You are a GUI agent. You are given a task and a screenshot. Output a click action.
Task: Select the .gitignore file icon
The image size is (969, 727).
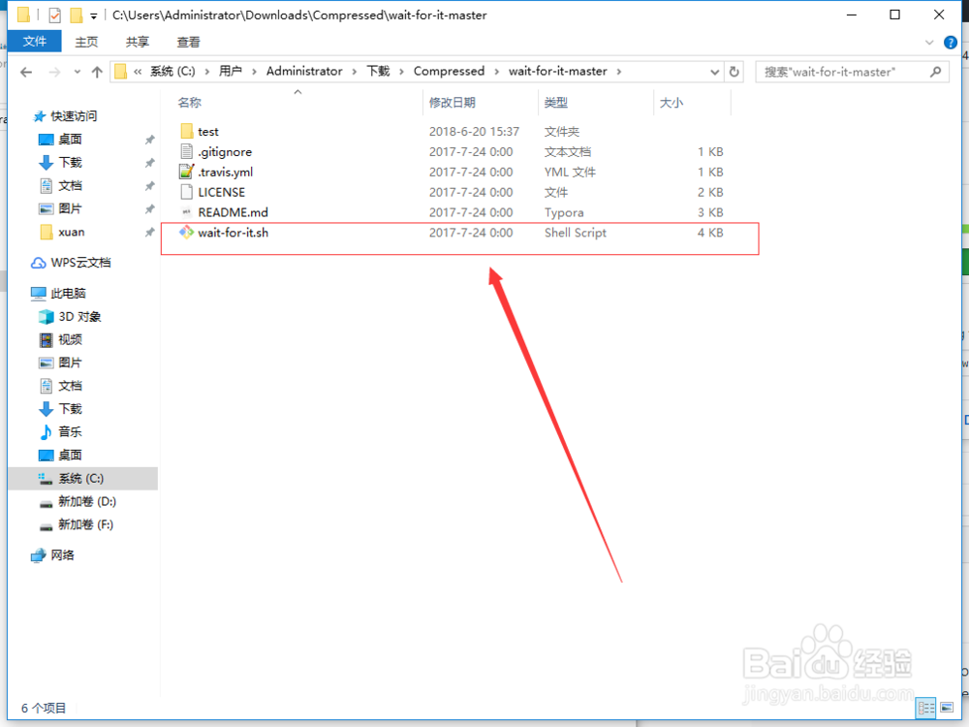tap(187, 151)
